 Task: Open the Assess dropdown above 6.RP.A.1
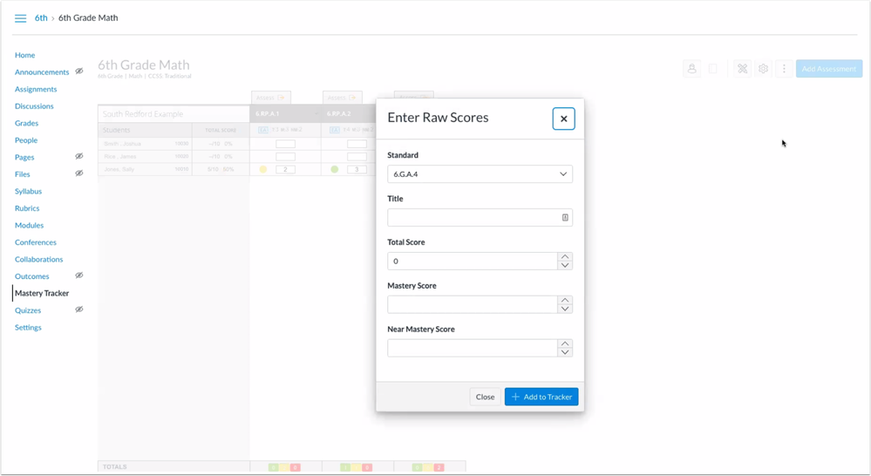(270, 98)
